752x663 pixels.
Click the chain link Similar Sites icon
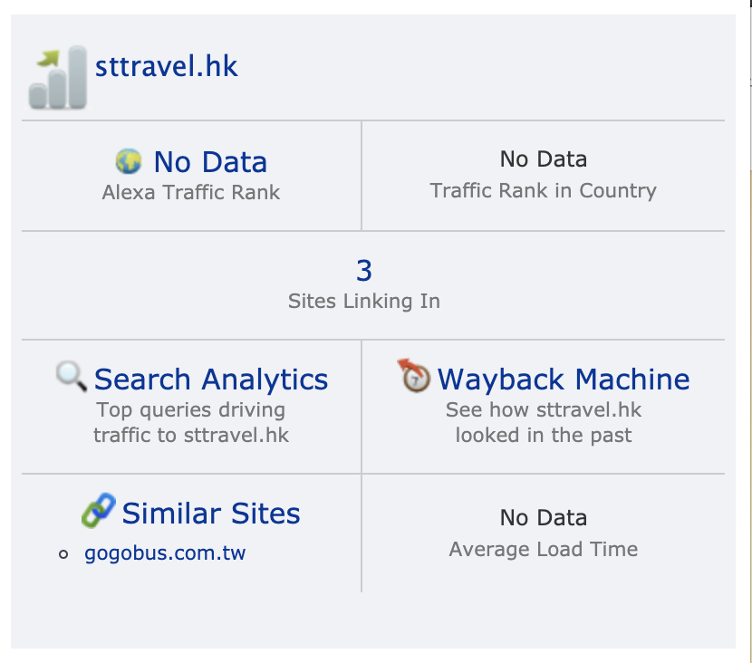point(99,511)
